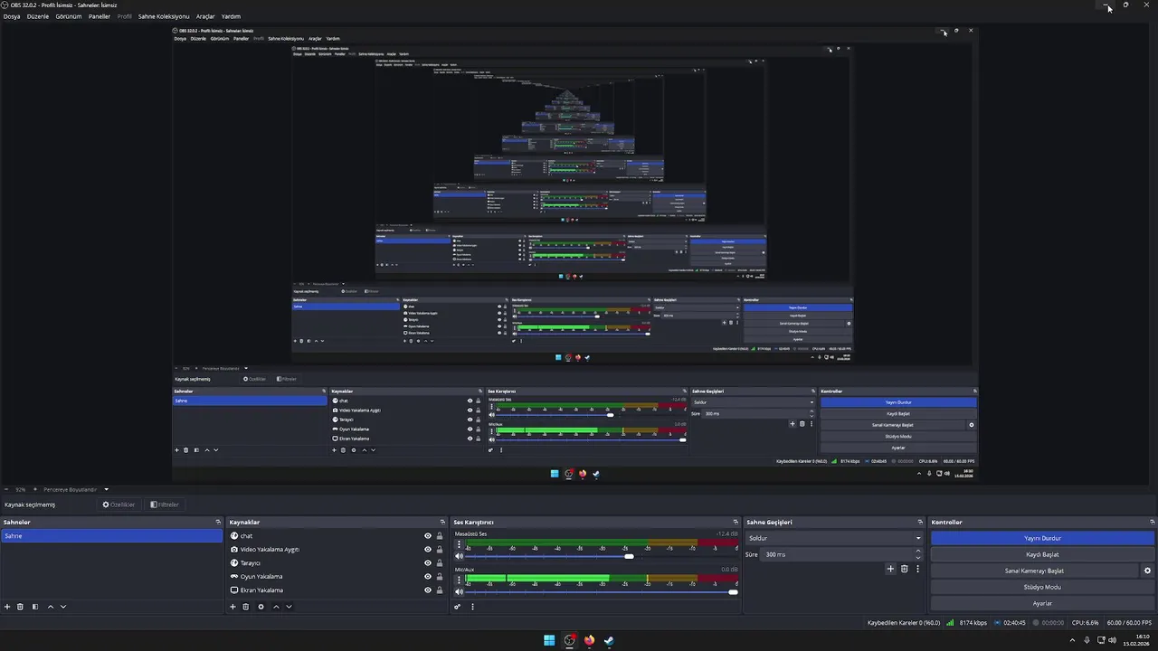The height and width of the screenshot is (651, 1158).
Task: Decrease Süre duration with down arrow
Action: coord(918,558)
